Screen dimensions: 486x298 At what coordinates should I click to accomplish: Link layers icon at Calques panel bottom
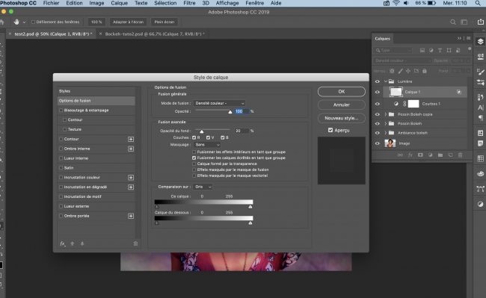[400, 155]
